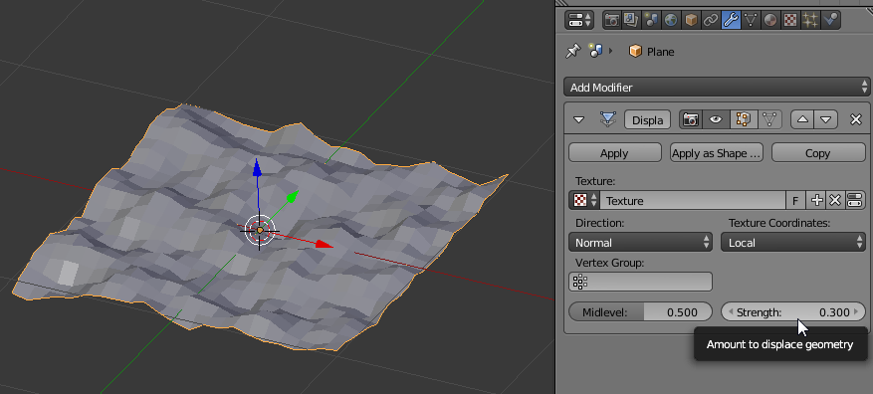Open the Particles sparkle tab
Image resolution: width=873 pixels, height=394 pixels.
tap(810, 21)
